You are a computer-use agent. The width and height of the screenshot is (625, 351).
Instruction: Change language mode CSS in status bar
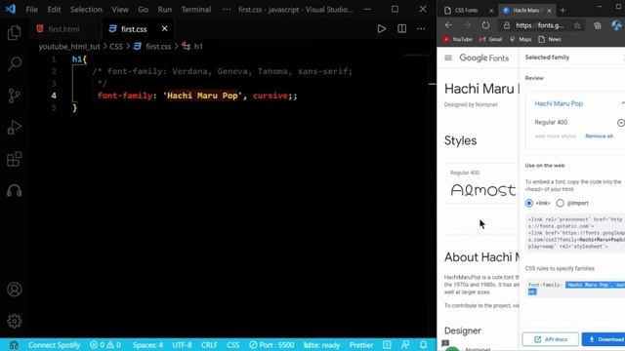(x=233, y=345)
